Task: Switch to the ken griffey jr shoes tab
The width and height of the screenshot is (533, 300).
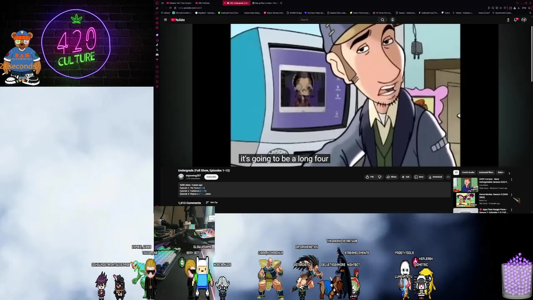Action: 265,3
